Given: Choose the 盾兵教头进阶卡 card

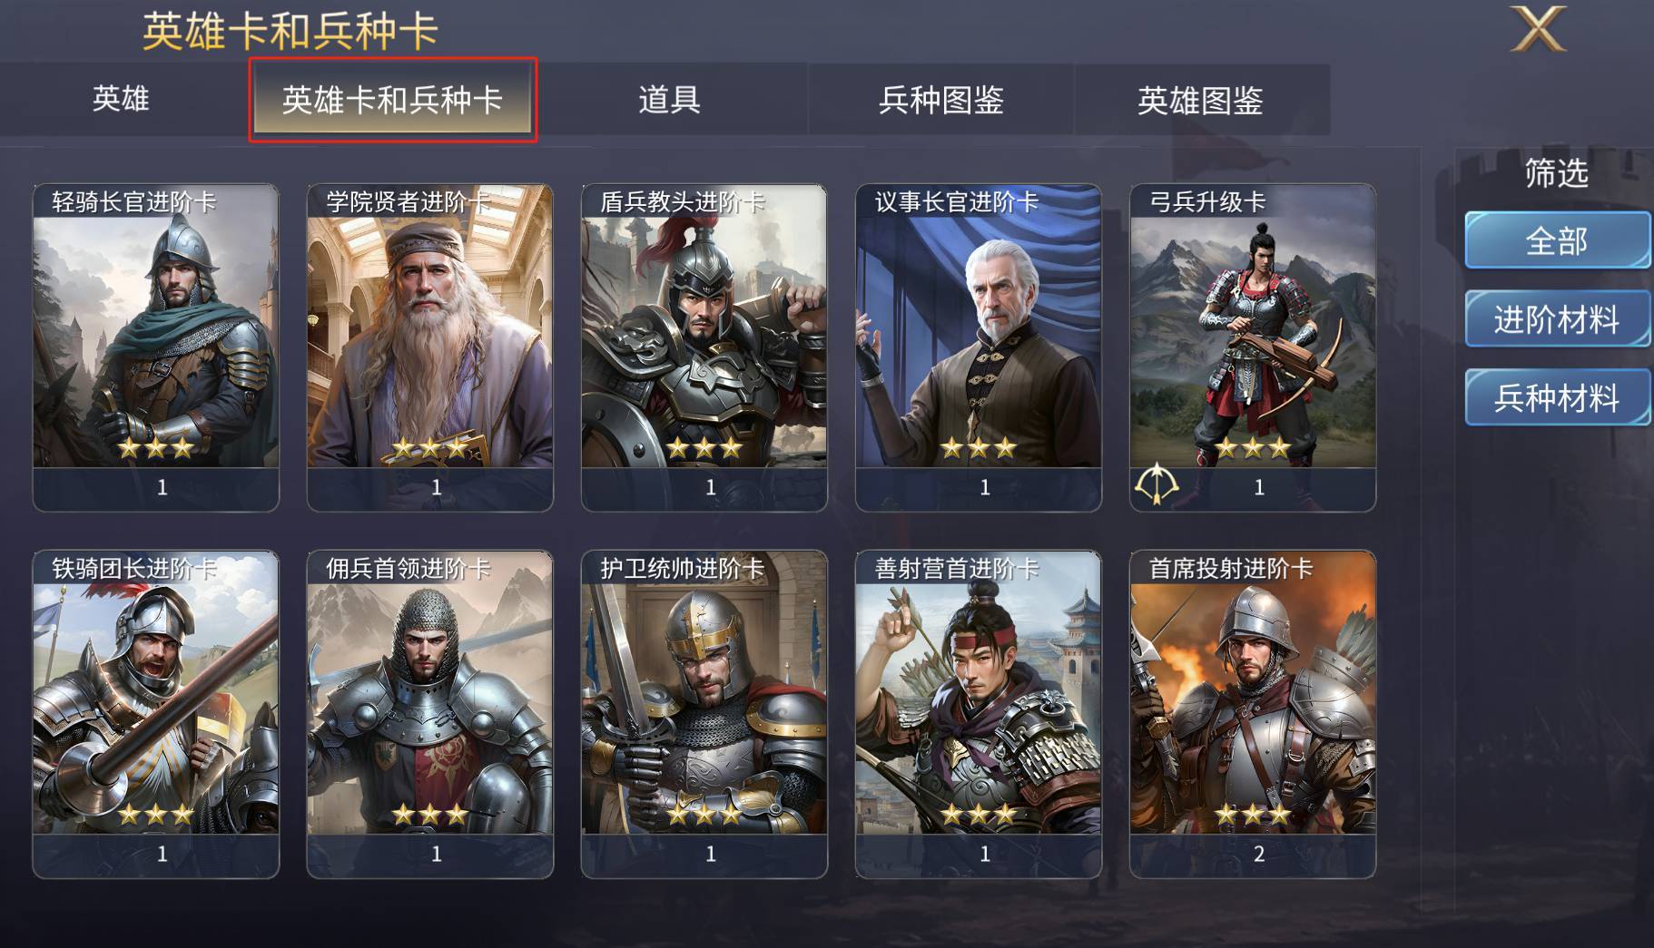Looking at the screenshot, I should pos(704,347).
